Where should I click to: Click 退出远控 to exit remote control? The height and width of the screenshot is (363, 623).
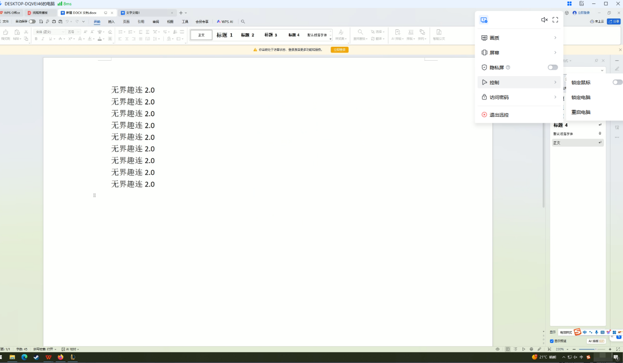[499, 115]
